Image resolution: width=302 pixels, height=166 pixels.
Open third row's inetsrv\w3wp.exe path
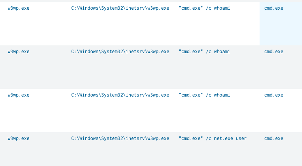coord(120,95)
